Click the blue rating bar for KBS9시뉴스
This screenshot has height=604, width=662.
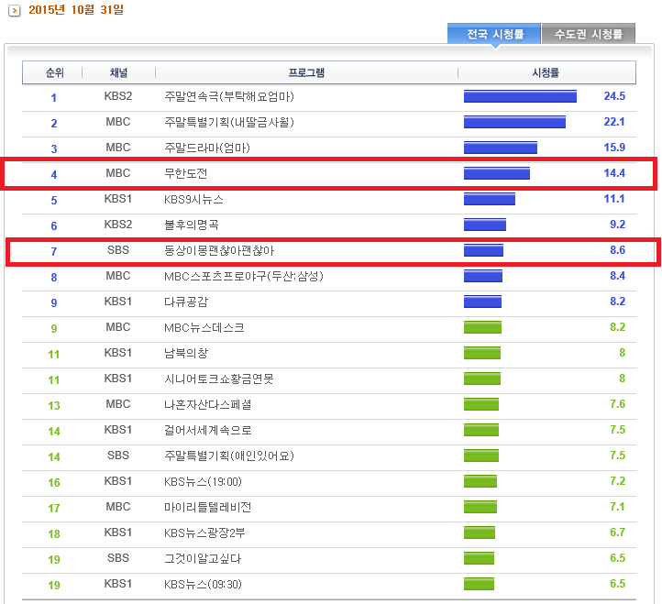click(x=489, y=199)
